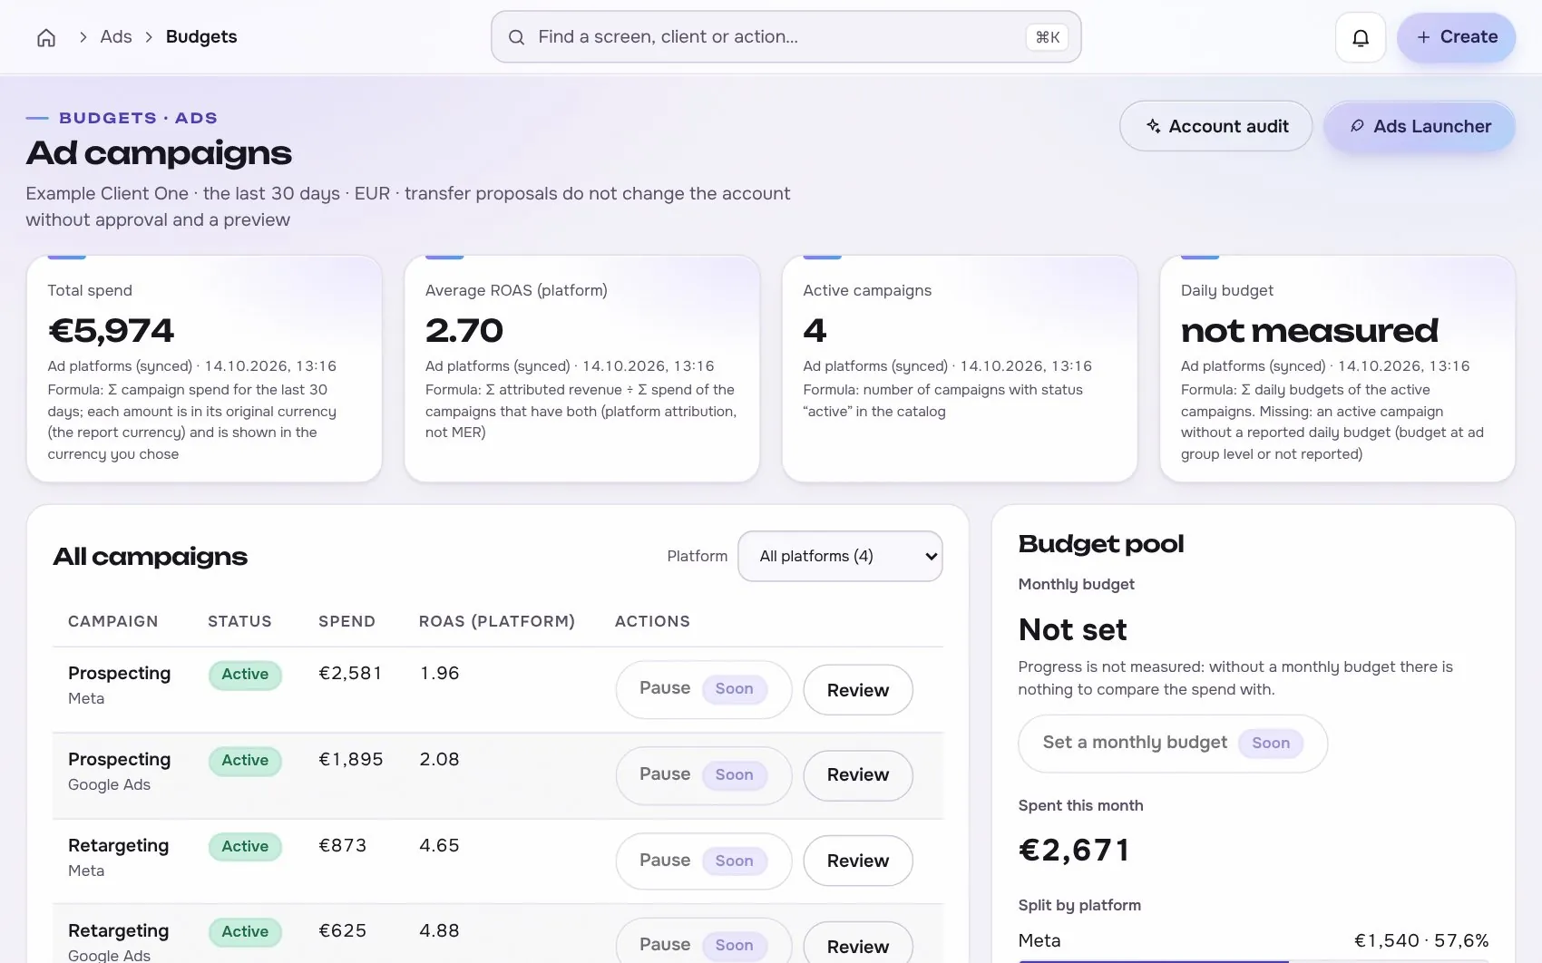Screen dimensions: 1542x963
Task: Click the Budgets breadcrumb item
Action: coord(201,37)
